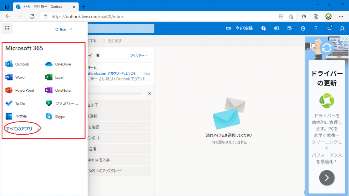Viewport: 349px width, 196px height.
Task: Open Excel from the app list
Action: (x=55, y=77)
